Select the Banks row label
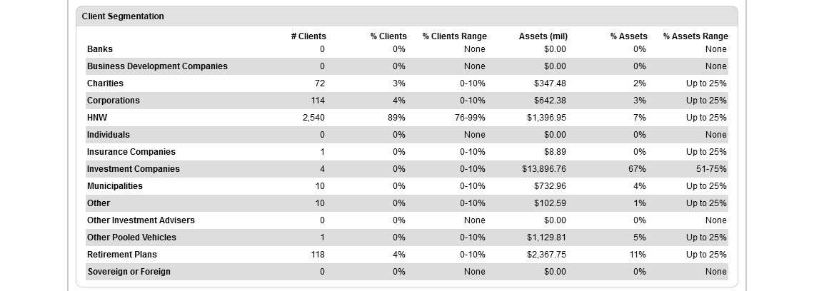Screen dimensions: 814x291 point(100,49)
